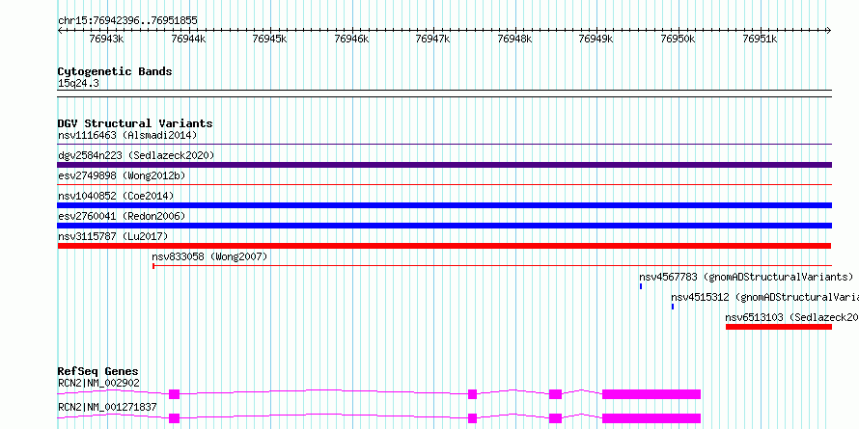This screenshot has height=429, width=859.
Task: Click the 76946k ruler tick label
Action: pos(351,39)
